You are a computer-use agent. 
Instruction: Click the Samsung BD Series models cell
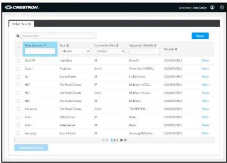141,133
